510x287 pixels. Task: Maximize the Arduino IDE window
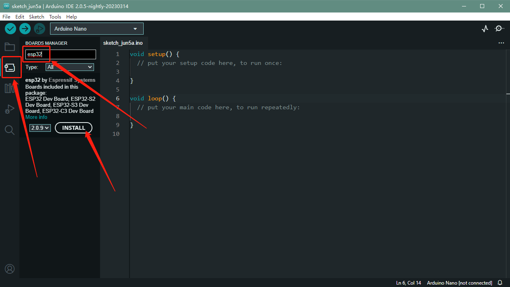[482, 6]
